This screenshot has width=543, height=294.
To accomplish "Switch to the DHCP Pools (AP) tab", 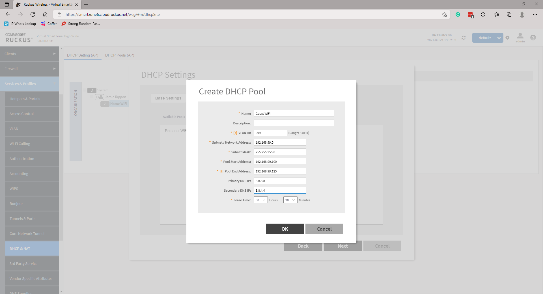I will (x=120, y=55).
